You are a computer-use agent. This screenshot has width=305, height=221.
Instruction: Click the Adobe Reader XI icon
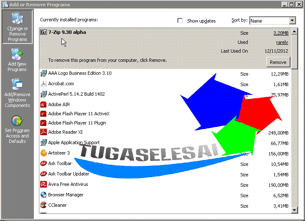pyautogui.click(x=44, y=132)
